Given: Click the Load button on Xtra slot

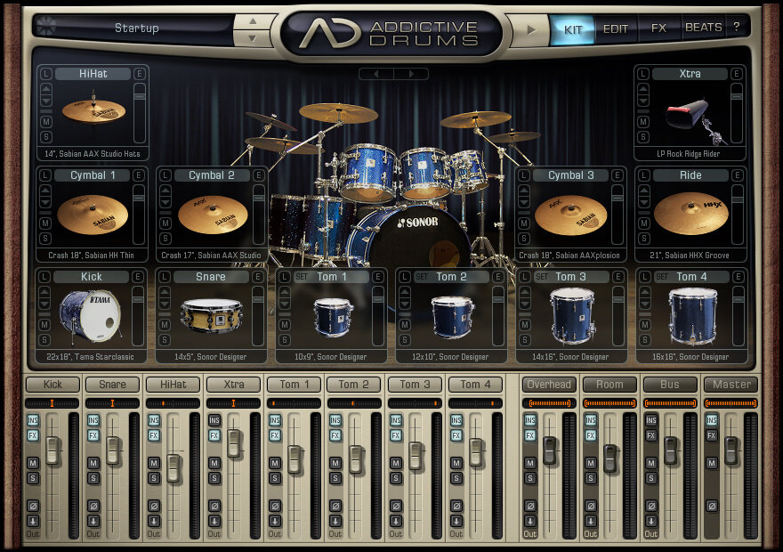Looking at the screenshot, I should (x=643, y=74).
